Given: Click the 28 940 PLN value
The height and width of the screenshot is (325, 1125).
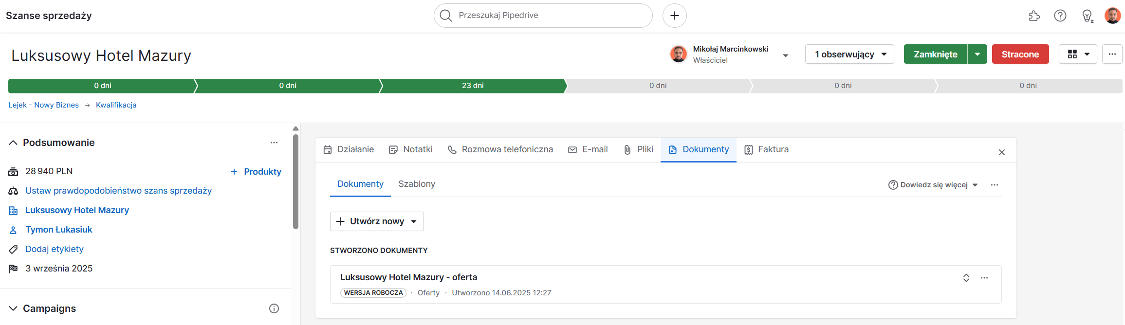Looking at the screenshot, I should pyautogui.click(x=49, y=171).
